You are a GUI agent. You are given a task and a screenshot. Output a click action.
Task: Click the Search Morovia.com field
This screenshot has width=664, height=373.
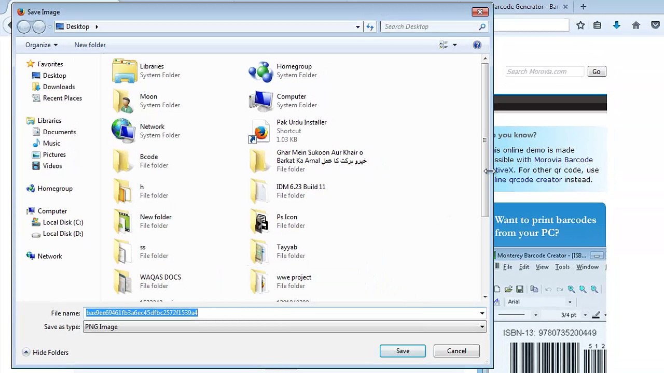545,71
